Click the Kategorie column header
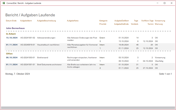Image resolution: width=176 pixels, height=110 pixels. coord(103,21)
